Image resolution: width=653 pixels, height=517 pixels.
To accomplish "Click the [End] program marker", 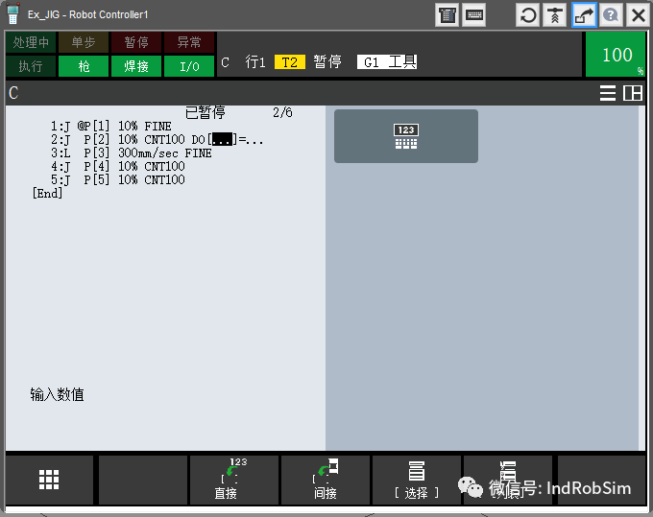I will pyautogui.click(x=47, y=194).
